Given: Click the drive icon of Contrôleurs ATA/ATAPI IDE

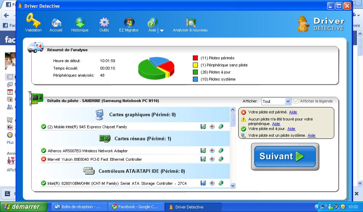Looking at the screenshot, I should click(x=89, y=171).
